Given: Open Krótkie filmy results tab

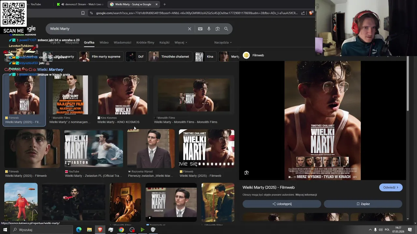Looking at the screenshot, I should [x=145, y=43].
